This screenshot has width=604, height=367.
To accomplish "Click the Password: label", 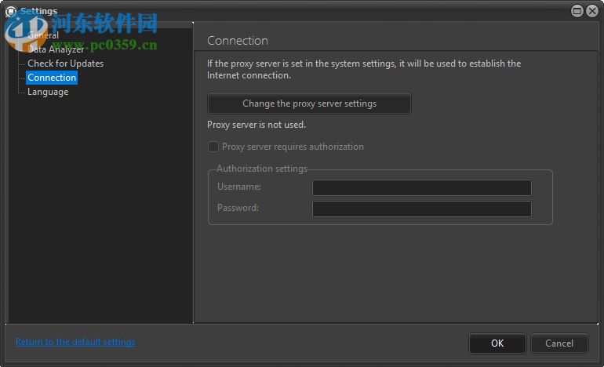I will (238, 208).
